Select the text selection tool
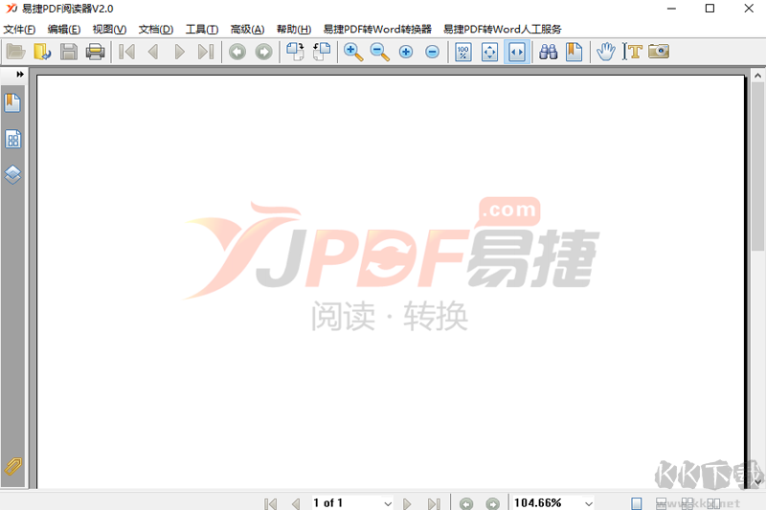766x510 pixels. tap(632, 52)
